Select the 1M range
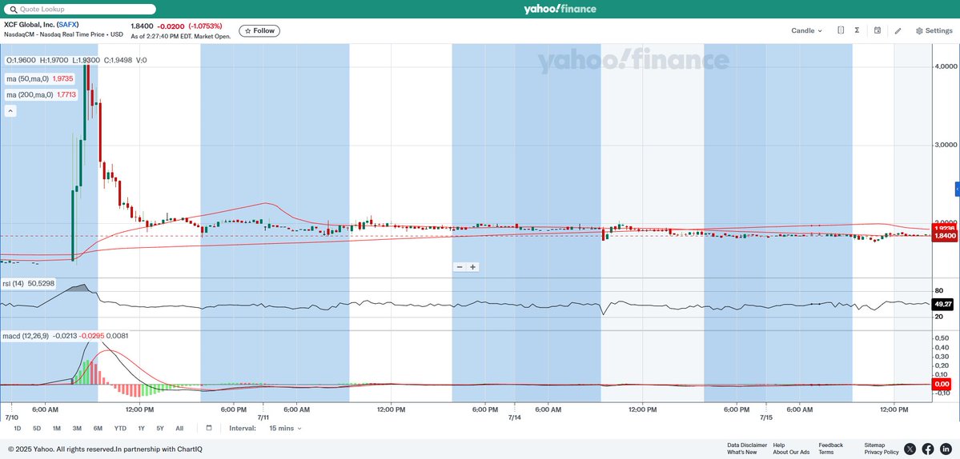The height and width of the screenshot is (459, 960). coord(56,429)
